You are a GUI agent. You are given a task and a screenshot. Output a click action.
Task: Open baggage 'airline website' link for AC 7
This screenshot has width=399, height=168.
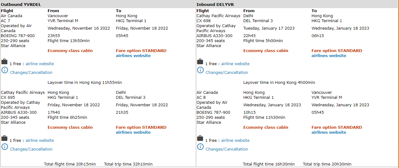click(x=40, y=64)
